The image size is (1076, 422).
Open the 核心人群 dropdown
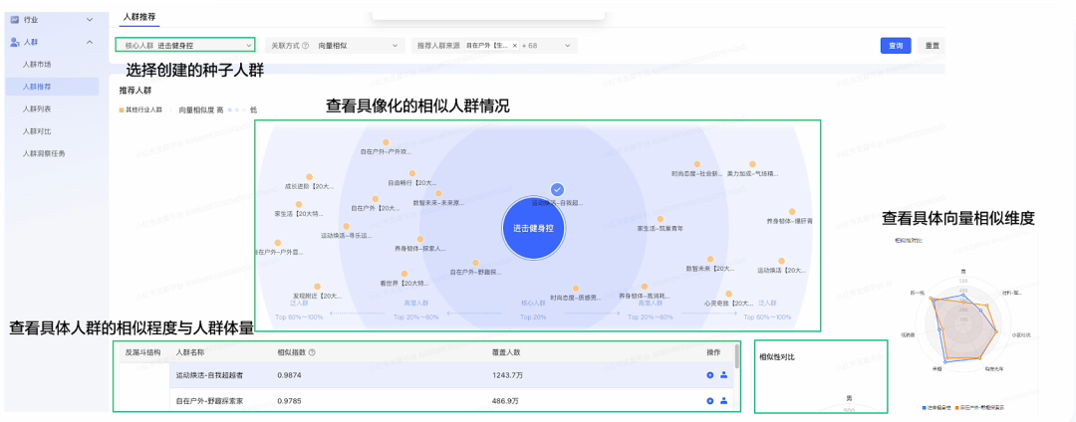pyautogui.click(x=187, y=46)
